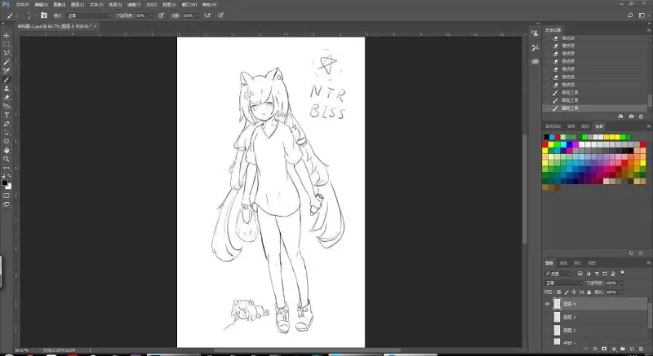Select the Zoom magnifier tool
Image resolution: width=653 pixels, height=356 pixels.
pyautogui.click(x=7, y=159)
